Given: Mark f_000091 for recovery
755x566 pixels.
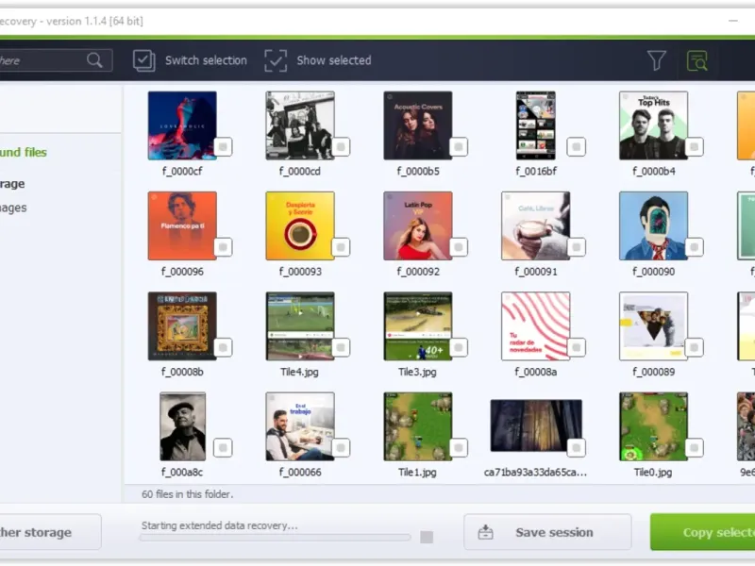Looking at the screenshot, I should (577, 247).
